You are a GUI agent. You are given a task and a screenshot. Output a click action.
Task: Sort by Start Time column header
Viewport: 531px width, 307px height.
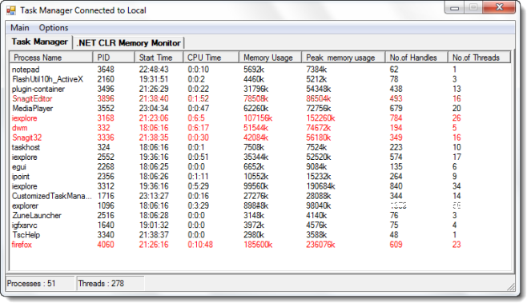coord(159,58)
